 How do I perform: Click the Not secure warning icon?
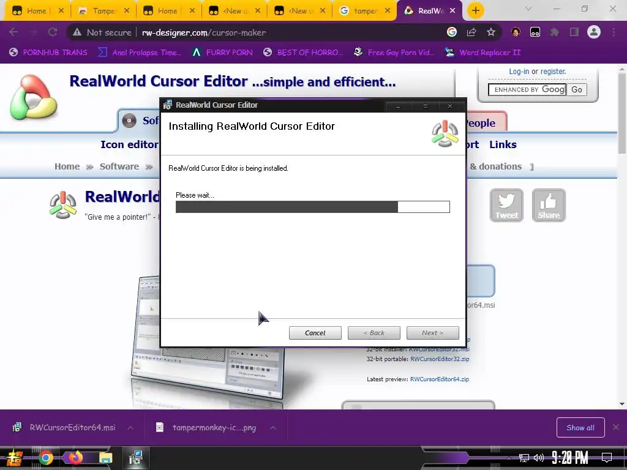pos(77,32)
